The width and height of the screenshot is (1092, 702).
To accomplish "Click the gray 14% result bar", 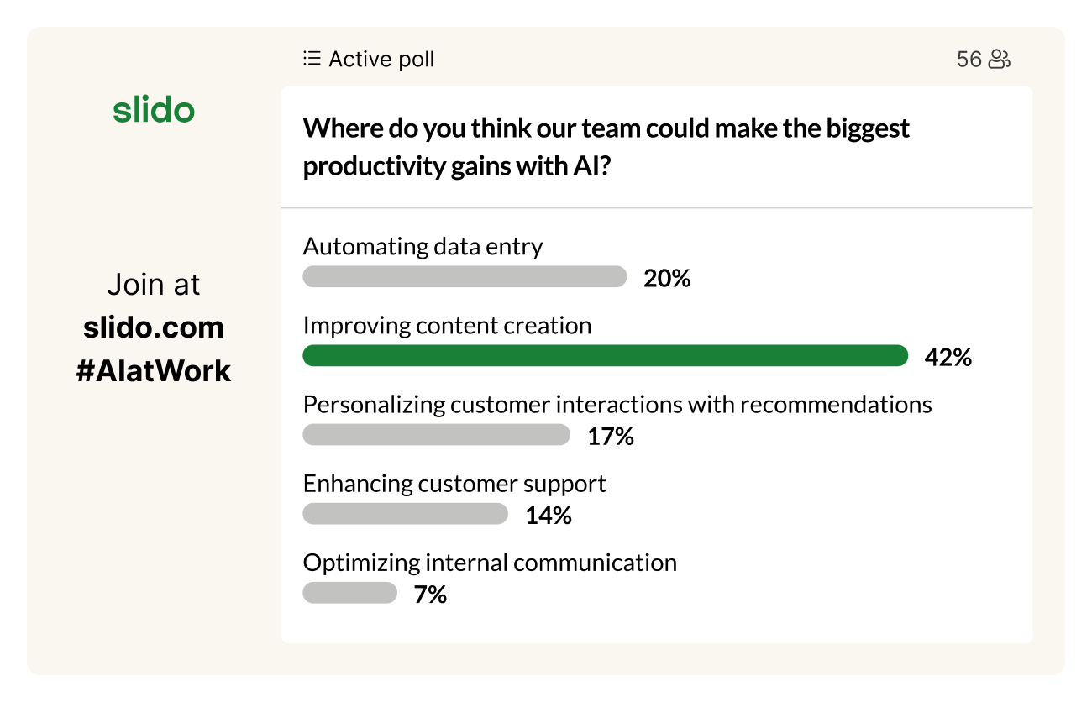I will [405, 514].
